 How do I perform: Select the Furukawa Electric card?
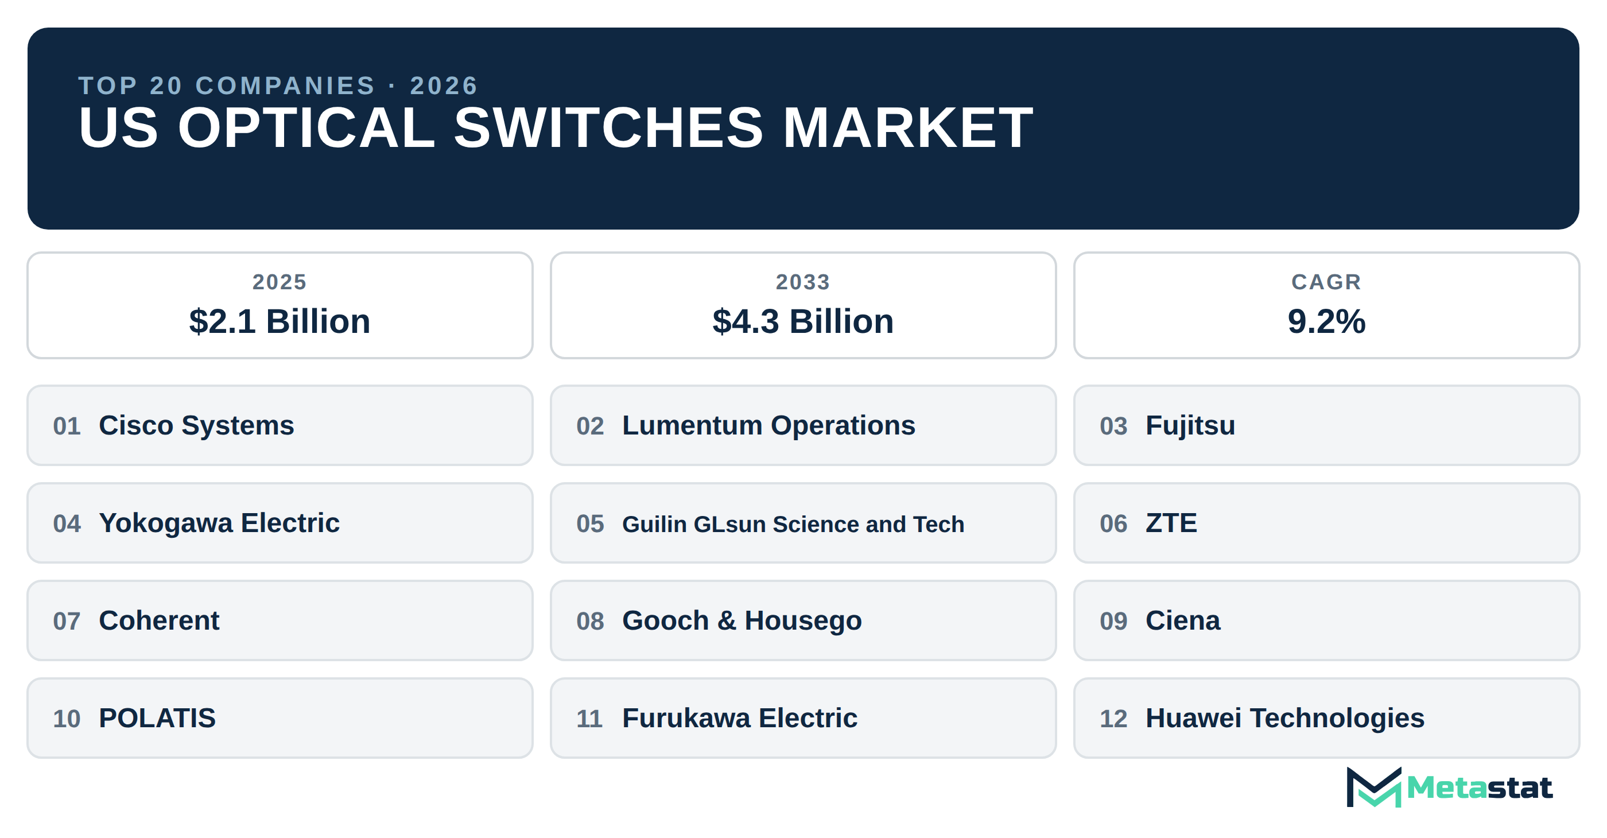pos(803,718)
